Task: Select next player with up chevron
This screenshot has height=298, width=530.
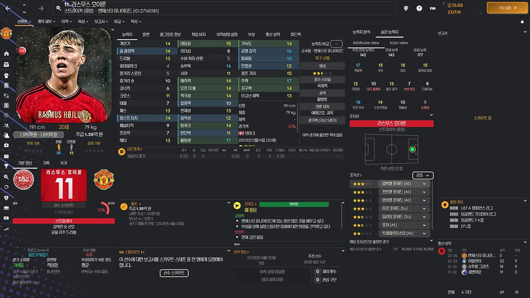Action: [x=24, y=5]
